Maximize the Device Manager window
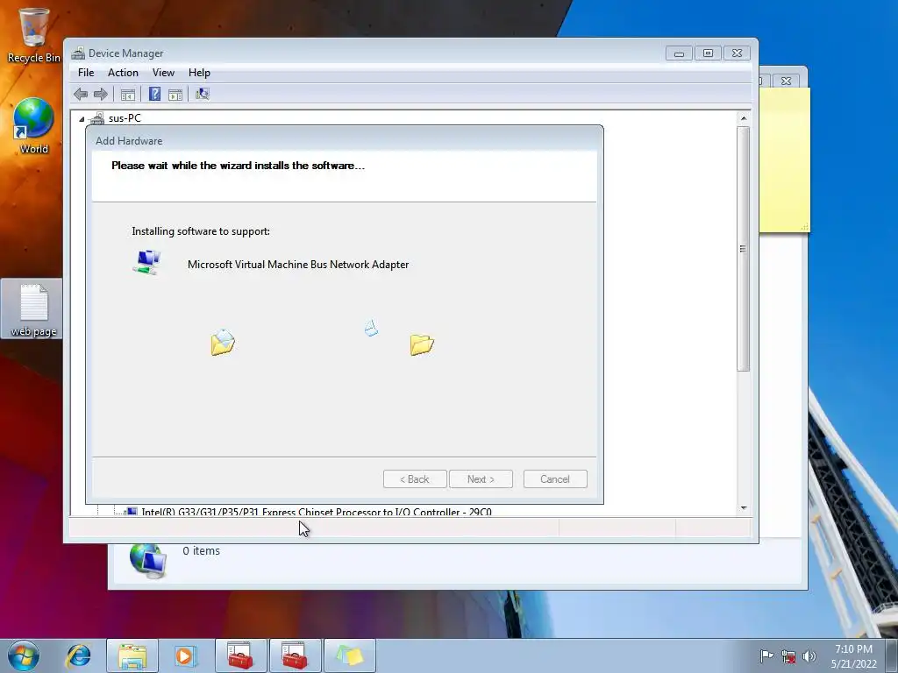The height and width of the screenshot is (673, 898). click(708, 53)
